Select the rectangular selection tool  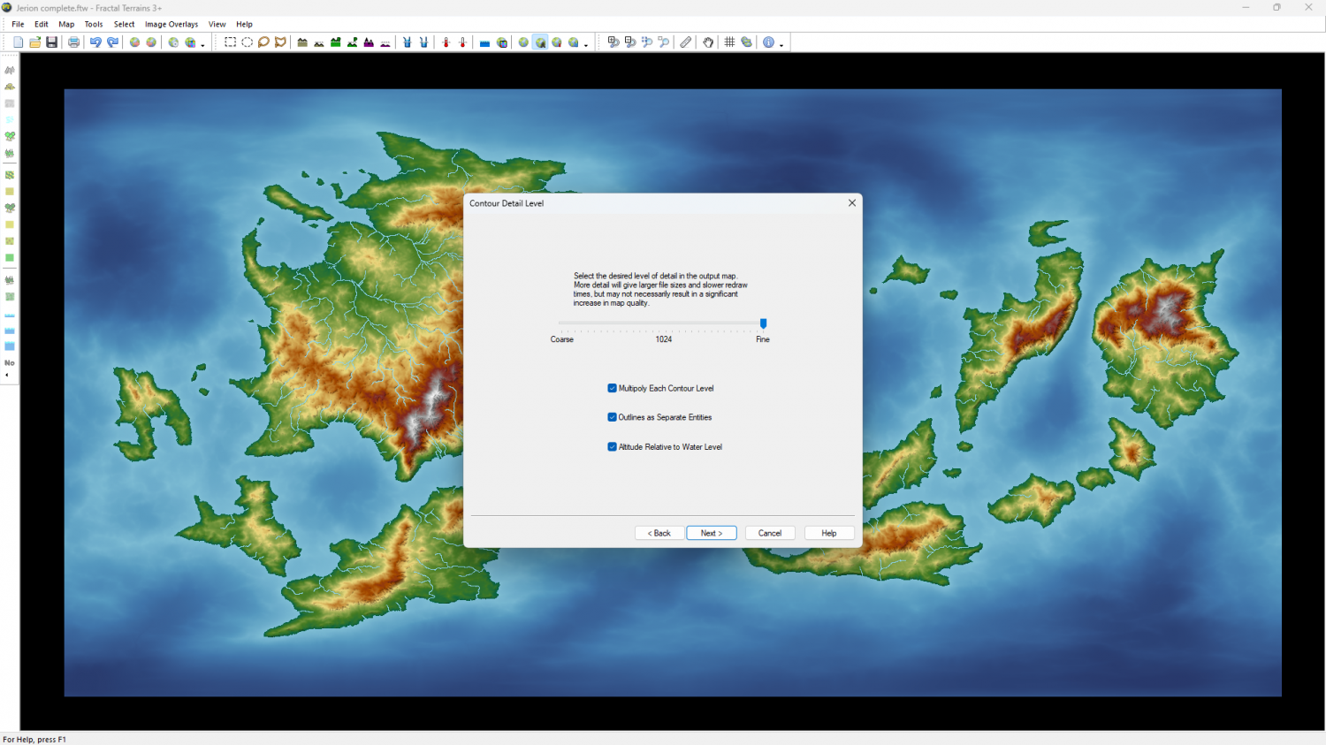coord(230,42)
